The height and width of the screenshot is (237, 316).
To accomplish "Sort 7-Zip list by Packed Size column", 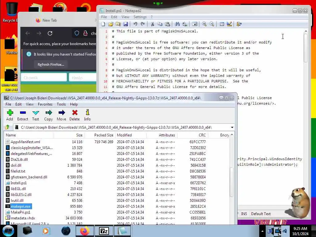I will click(x=100, y=135).
